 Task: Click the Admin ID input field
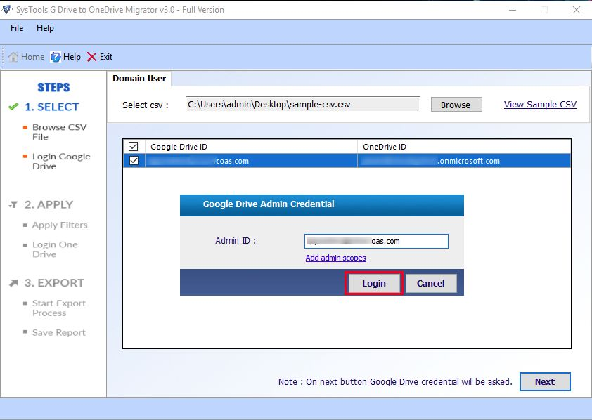[376, 242]
